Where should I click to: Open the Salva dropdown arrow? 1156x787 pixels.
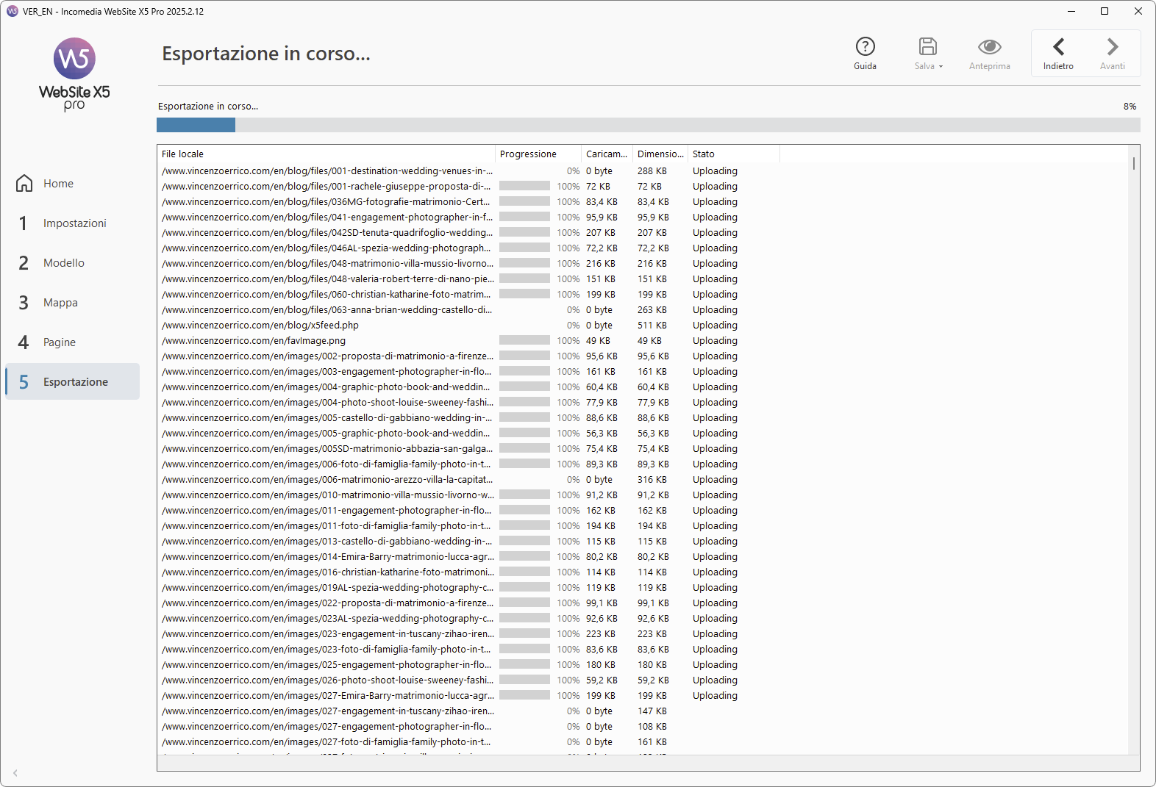(x=941, y=67)
